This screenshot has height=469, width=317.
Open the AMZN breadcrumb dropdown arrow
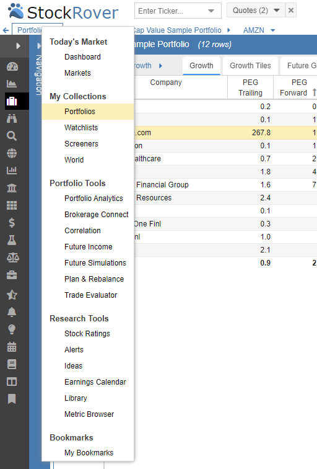point(273,30)
